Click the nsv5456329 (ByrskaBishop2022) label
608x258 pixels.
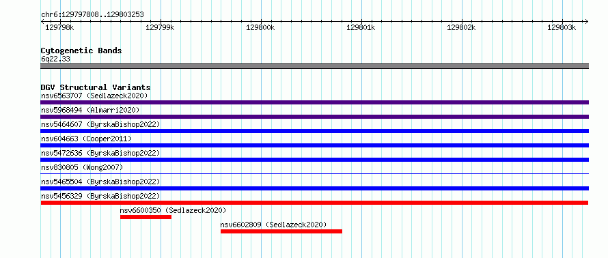[x=100, y=196]
